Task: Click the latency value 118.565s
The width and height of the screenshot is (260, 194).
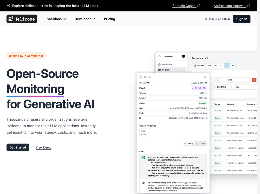Action: pos(203,98)
